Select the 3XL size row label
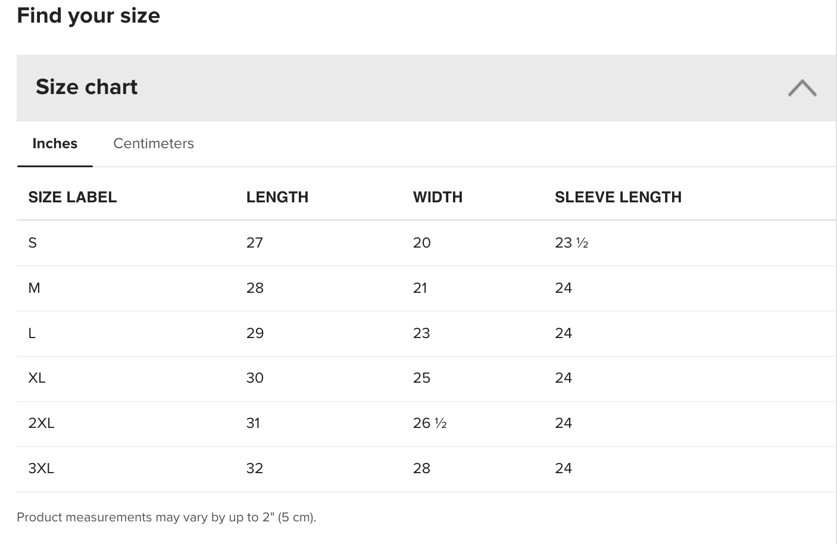837x544 pixels. pos(41,468)
